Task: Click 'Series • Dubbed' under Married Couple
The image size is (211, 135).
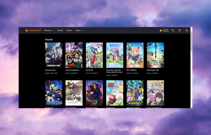Action: [112, 75]
